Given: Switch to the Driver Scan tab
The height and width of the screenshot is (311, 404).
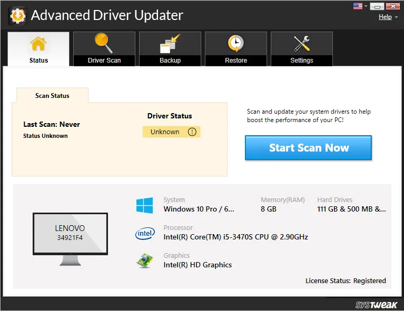Looking at the screenshot, I should point(104,49).
